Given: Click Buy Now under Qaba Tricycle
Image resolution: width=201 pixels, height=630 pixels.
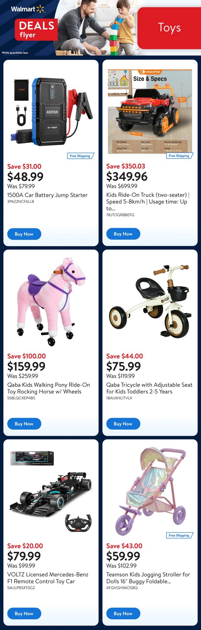Looking at the screenshot, I should tap(123, 424).
